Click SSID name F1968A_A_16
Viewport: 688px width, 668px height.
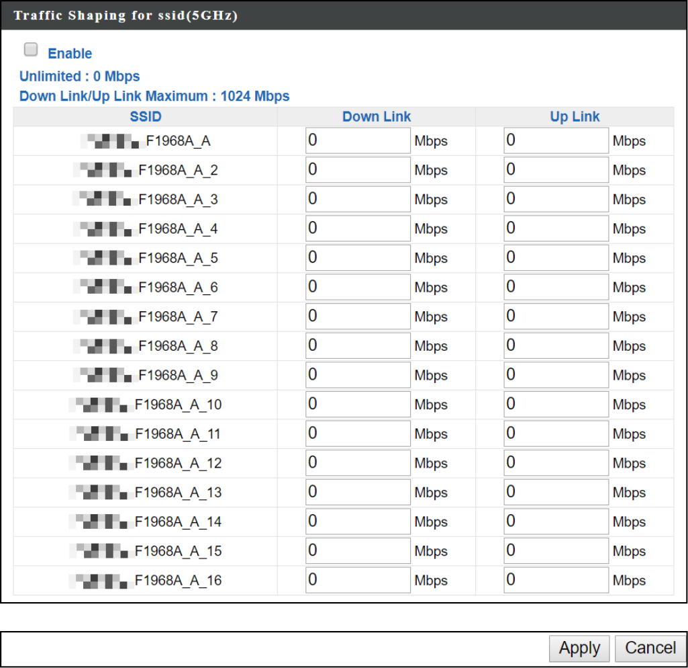point(178,580)
